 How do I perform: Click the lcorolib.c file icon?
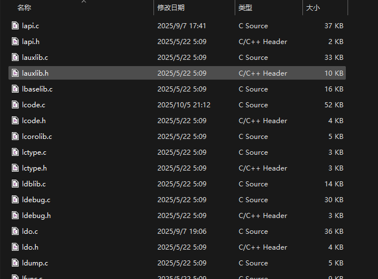[x=16, y=137]
